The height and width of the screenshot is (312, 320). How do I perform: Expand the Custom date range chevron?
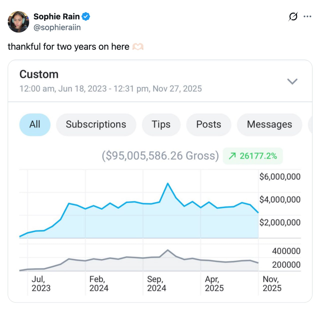coord(292,81)
